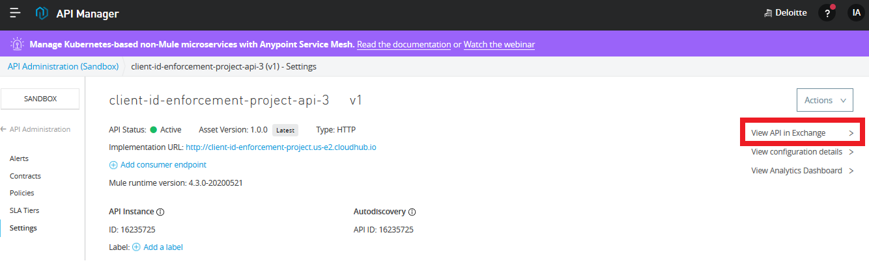Click Mule runtime version 4.3.0-20200521 text
Viewport: 869px width, 263px height.
176,182
